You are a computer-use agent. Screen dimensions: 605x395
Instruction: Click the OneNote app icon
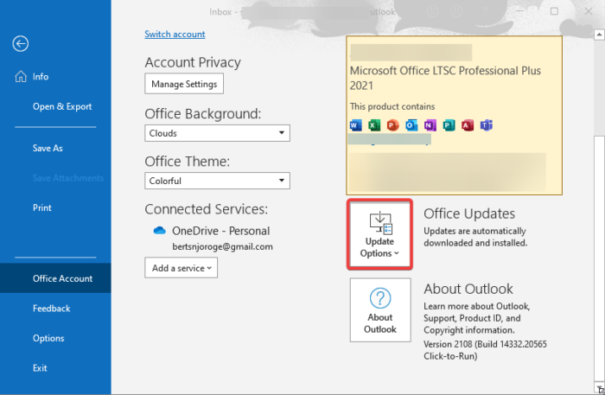click(x=430, y=125)
